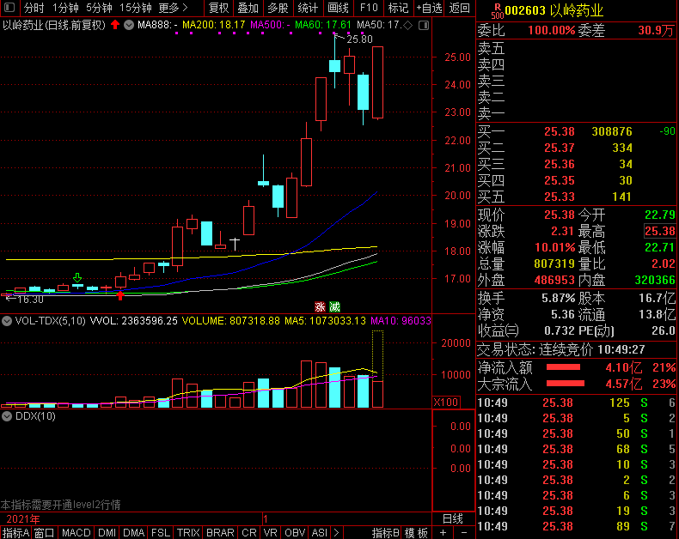Click the green 减 marker icon
679x539 pixels.
pos(333,306)
